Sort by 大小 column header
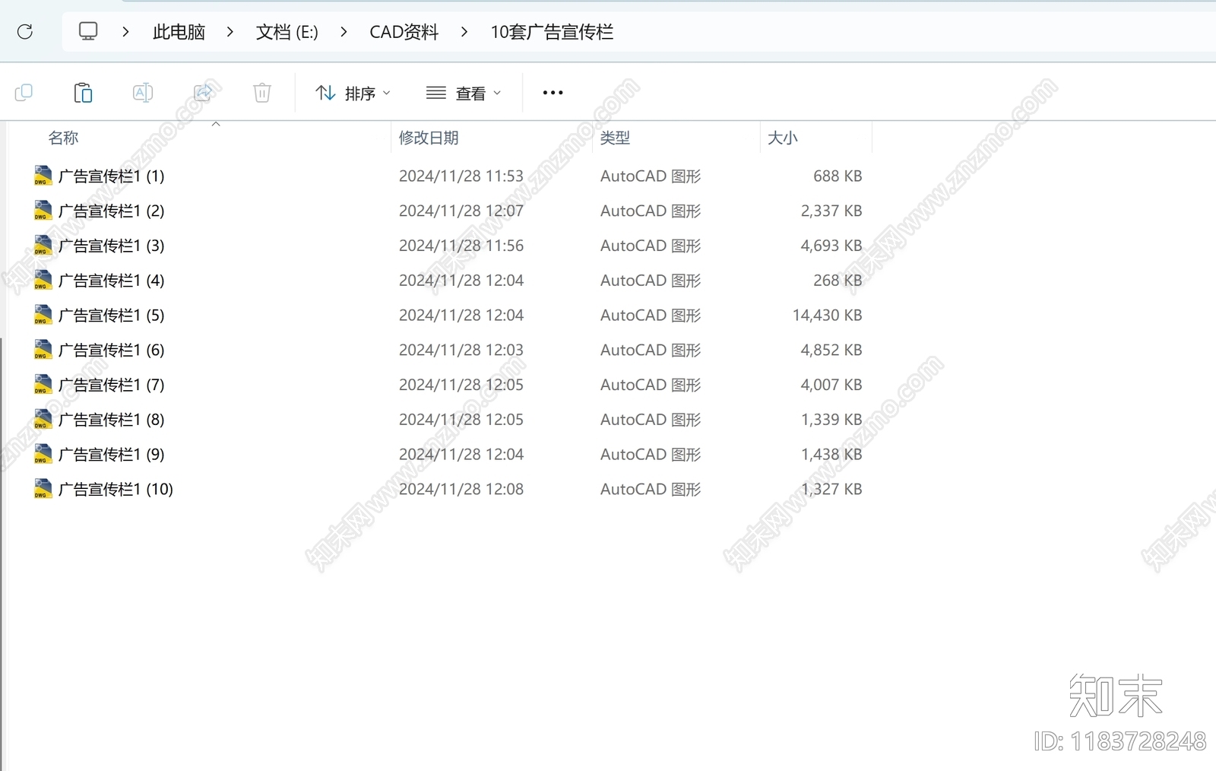Image resolution: width=1216 pixels, height=771 pixels. click(782, 138)
